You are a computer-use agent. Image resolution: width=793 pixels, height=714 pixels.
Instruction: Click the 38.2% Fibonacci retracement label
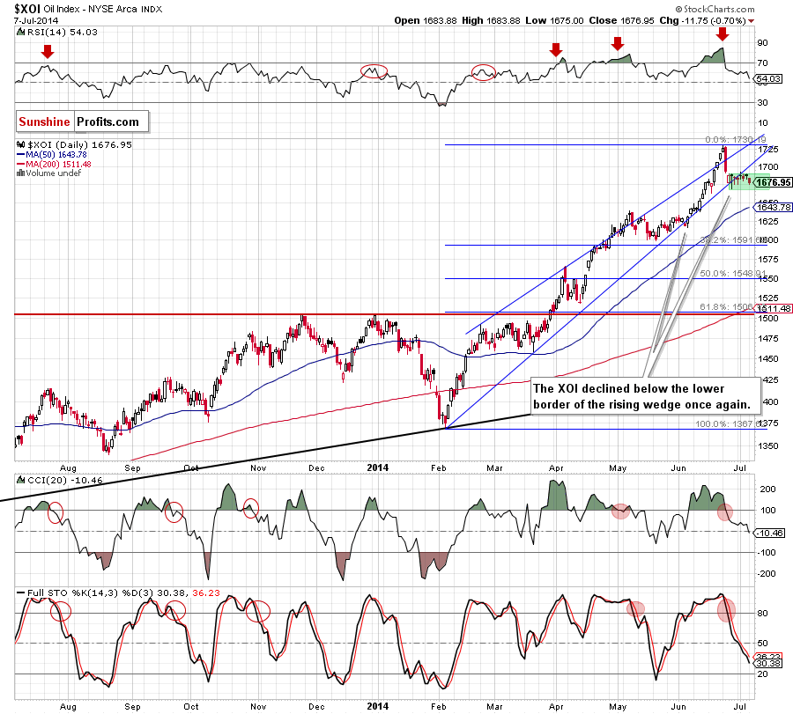coord(733,240)
